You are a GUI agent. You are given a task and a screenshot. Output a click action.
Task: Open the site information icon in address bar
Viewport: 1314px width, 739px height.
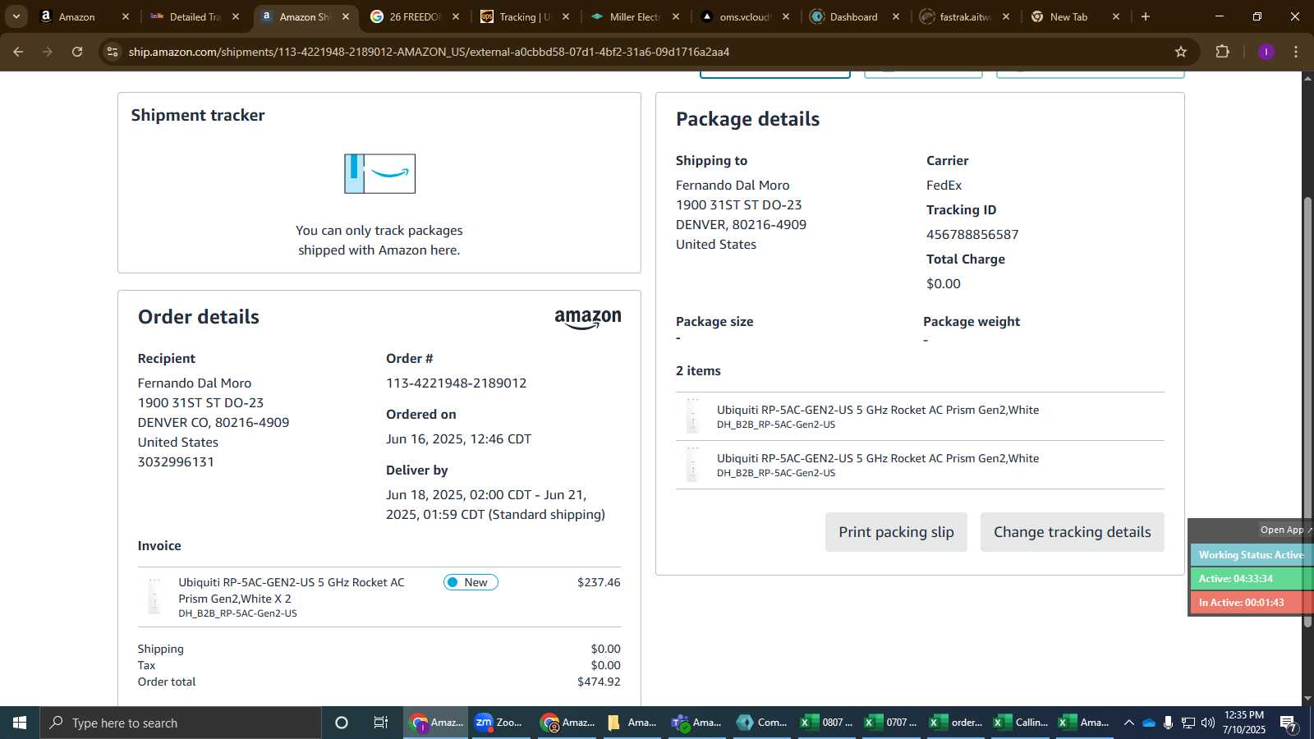[x=113, y=52]
